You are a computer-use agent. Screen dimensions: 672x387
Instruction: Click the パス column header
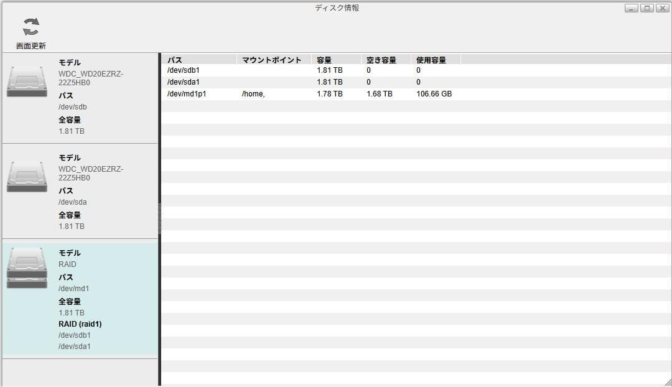click(x=174, y=60)
